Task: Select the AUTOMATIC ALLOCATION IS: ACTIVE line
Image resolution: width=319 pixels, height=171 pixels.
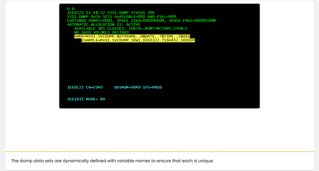Action: 104,24
